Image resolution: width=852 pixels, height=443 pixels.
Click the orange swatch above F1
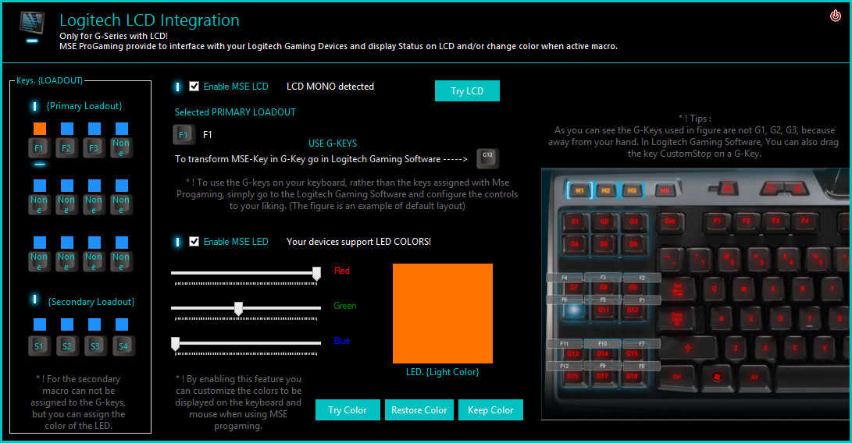click(40, 129)
